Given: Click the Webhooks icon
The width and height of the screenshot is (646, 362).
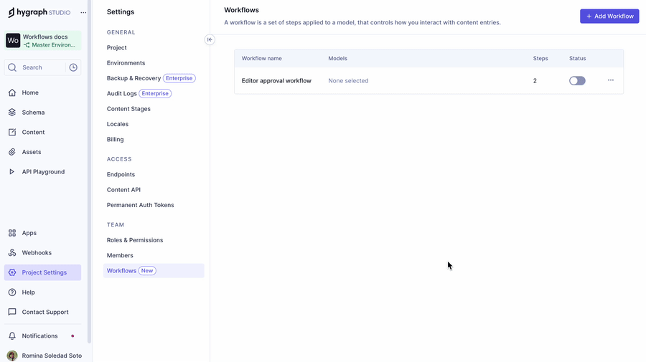Looking at the screenshot, I should click(12, 253).
